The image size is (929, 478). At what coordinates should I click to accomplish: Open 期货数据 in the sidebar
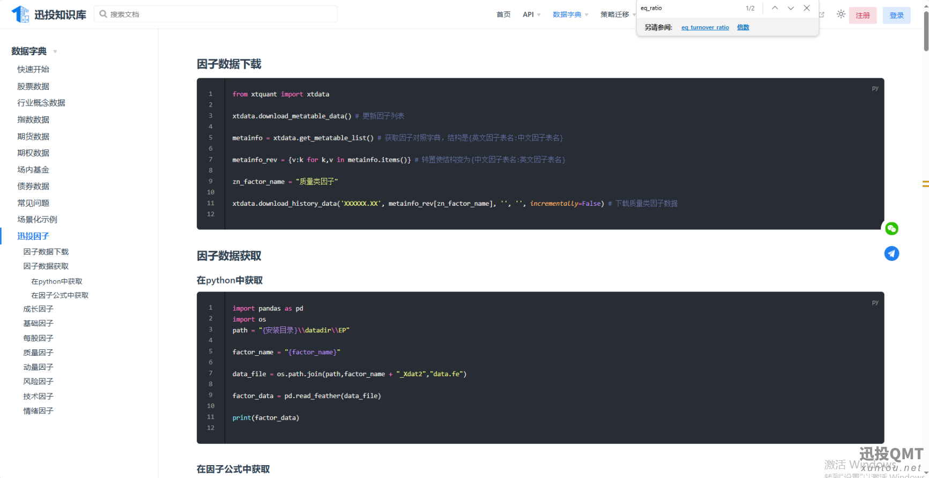(x=33, y=137)
